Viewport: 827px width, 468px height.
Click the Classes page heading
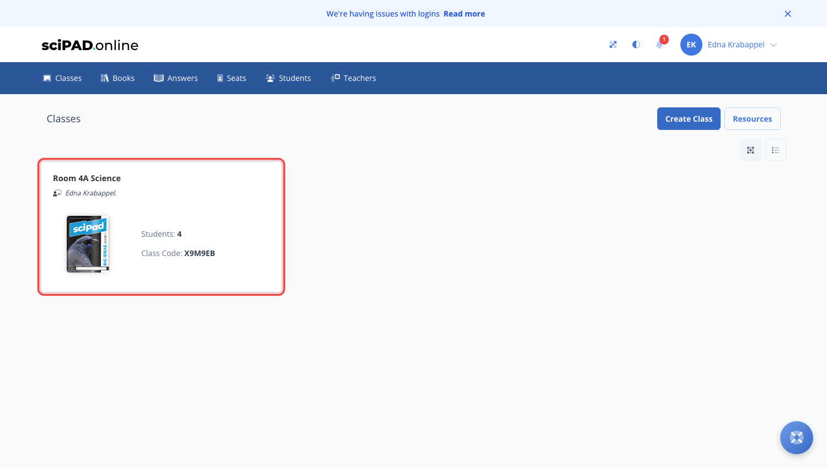pos(63,119)
